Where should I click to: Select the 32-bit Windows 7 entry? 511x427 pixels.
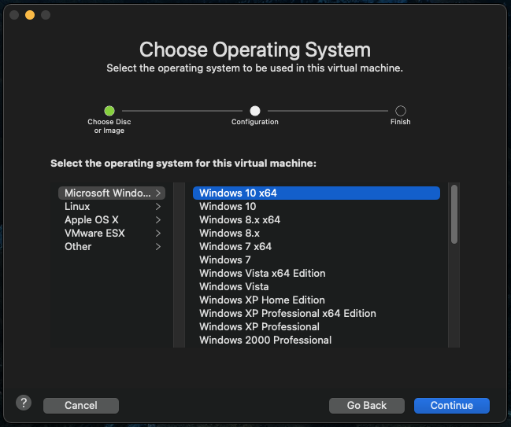[x=317, y=260]
